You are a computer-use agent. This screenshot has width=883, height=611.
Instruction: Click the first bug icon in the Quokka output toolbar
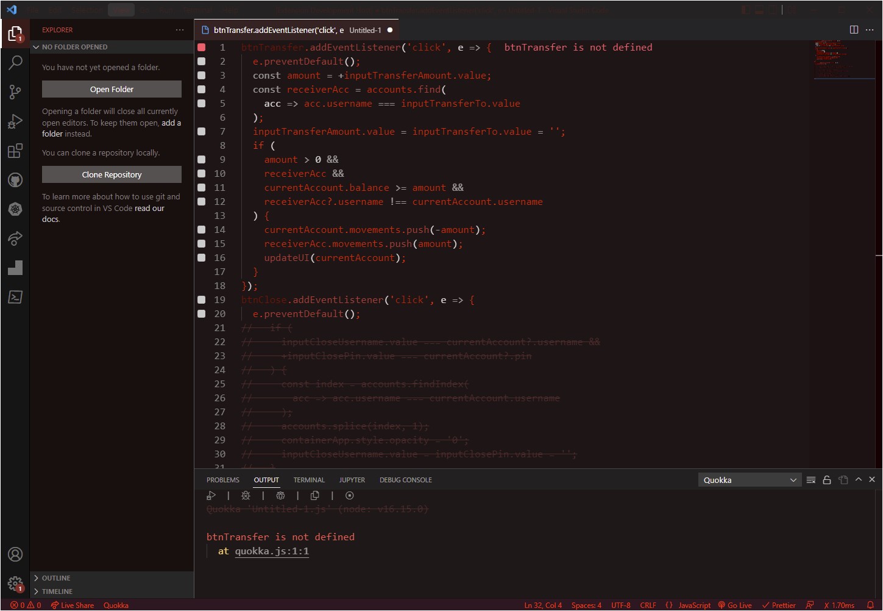coord(246,496)
